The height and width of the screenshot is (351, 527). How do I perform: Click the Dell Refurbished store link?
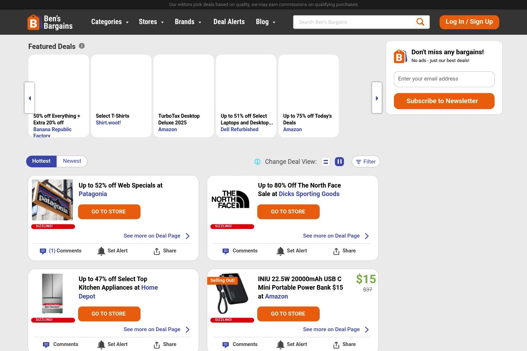(240, 129)
